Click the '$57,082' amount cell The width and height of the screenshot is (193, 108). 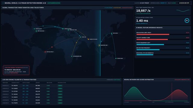pos(38,85)
